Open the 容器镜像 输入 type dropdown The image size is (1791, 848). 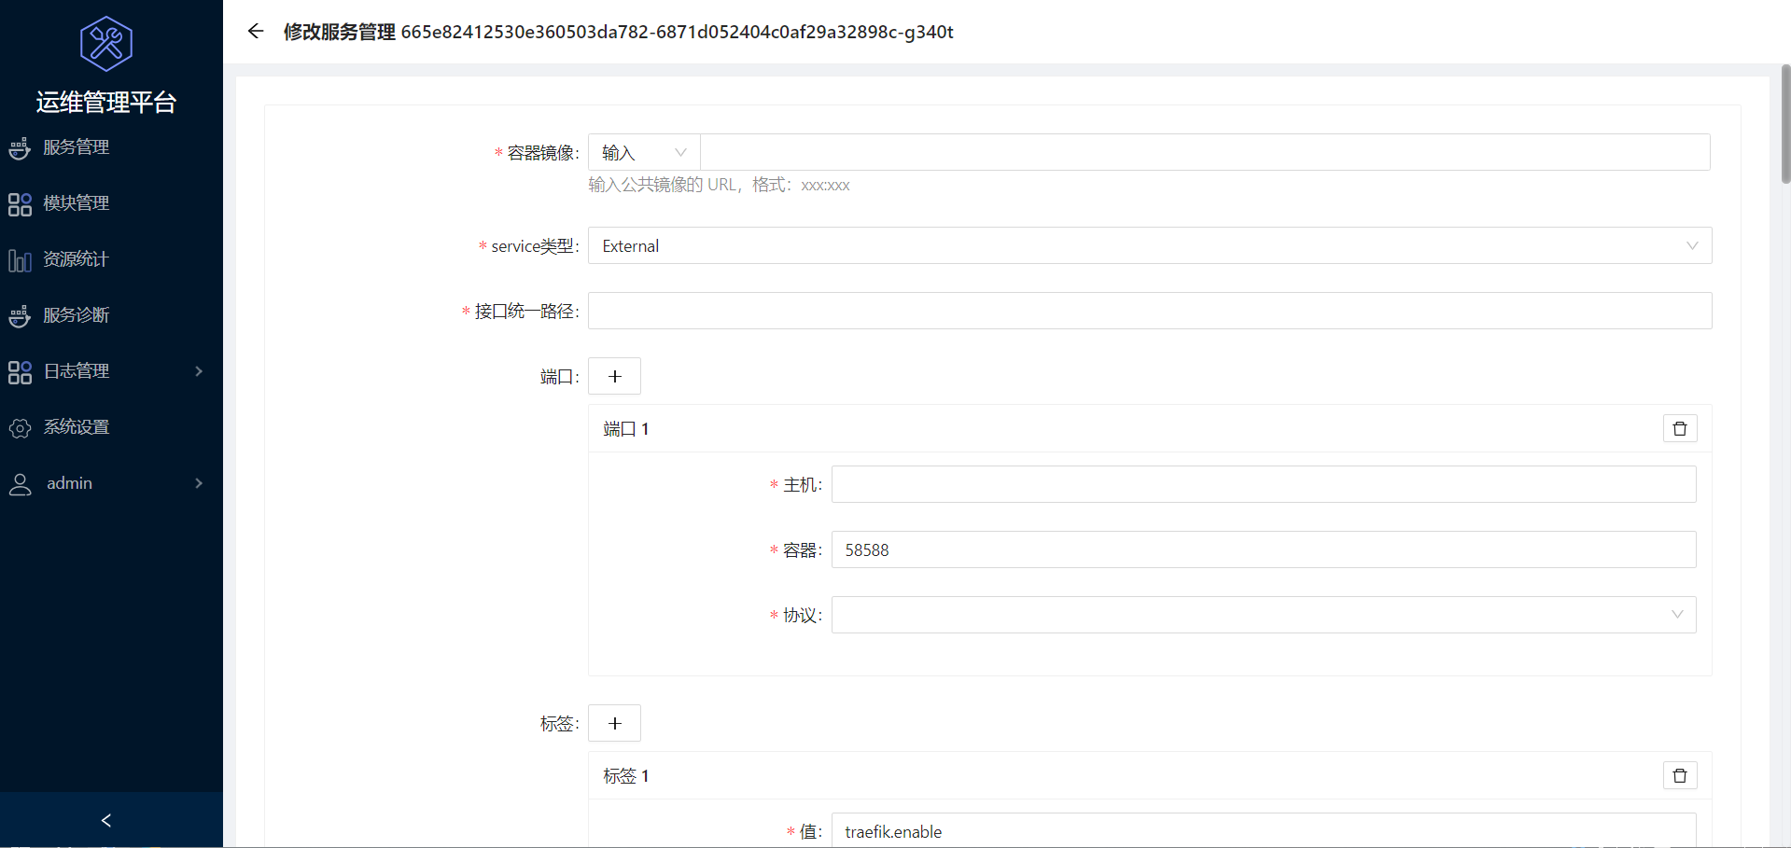click(644, 152)
